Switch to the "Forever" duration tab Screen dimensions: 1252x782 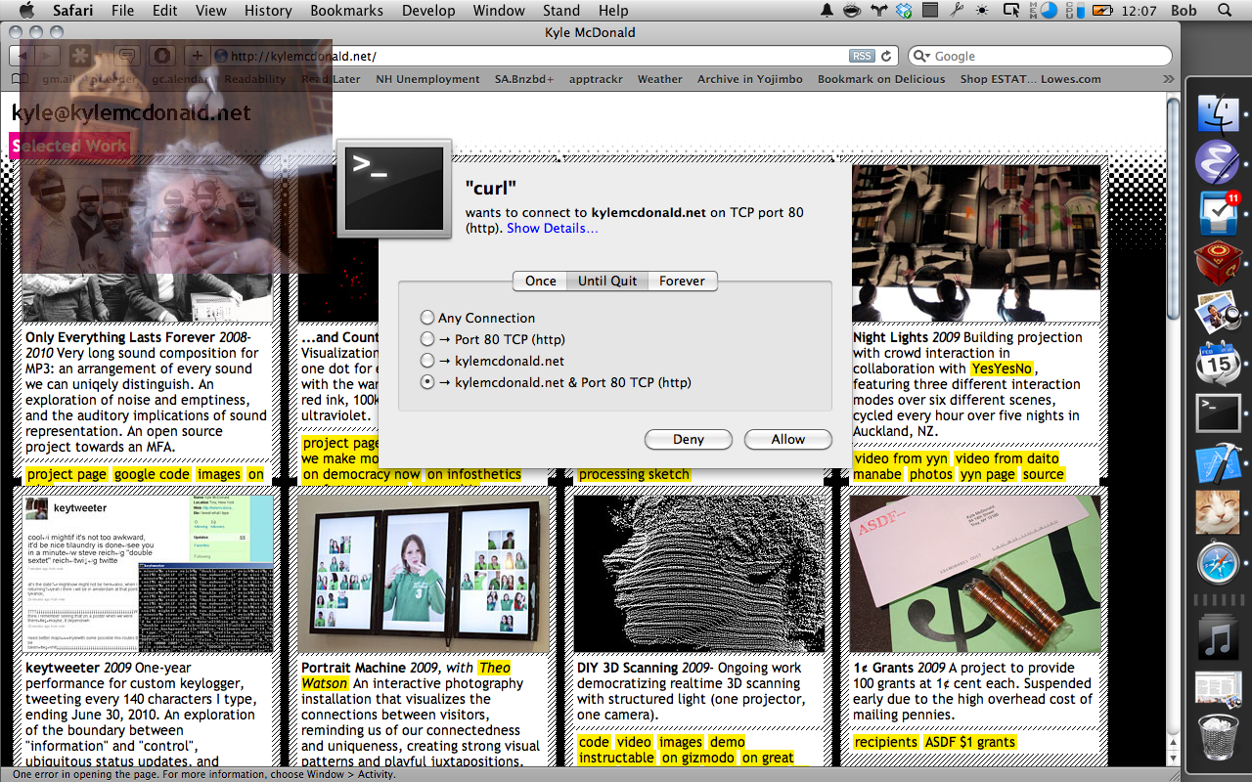[682, 281]
